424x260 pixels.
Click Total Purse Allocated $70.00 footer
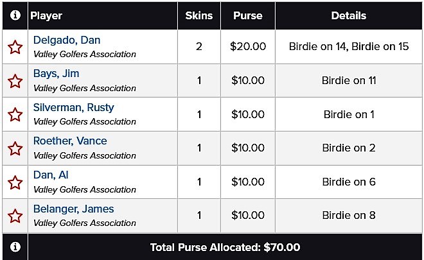[225, 247]
